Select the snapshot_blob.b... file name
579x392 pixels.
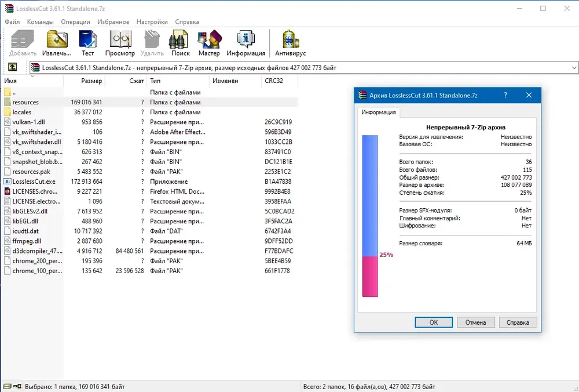point(37,162)
